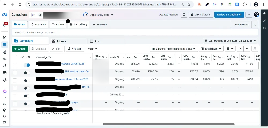
Task: Open the charts panel icon on right rail
Action: [x=265, y=13]
